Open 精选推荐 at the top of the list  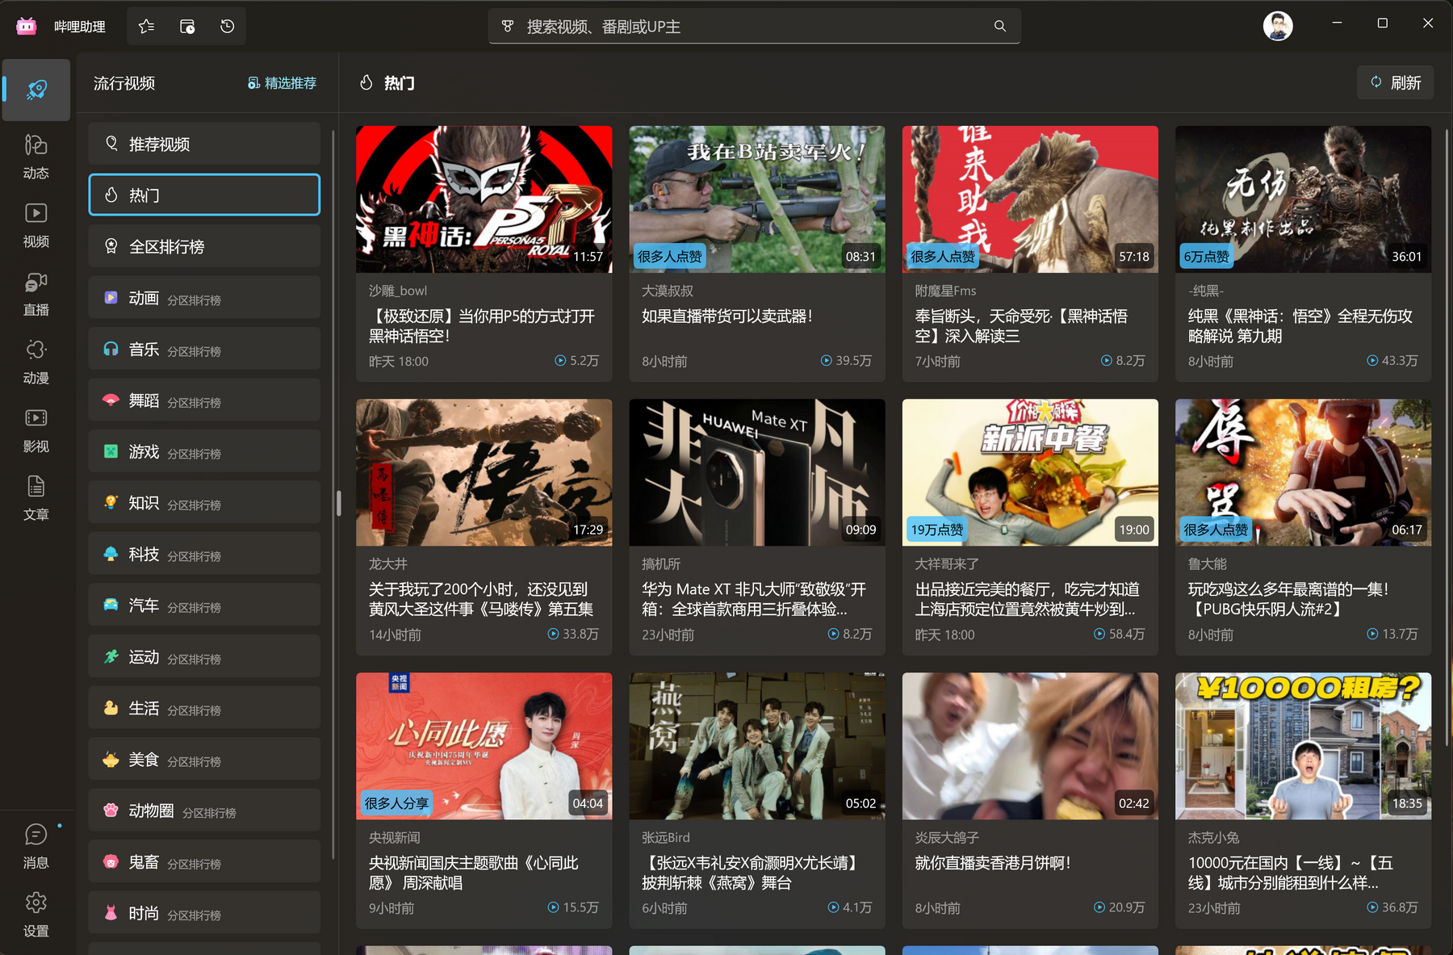click(281, 82)
